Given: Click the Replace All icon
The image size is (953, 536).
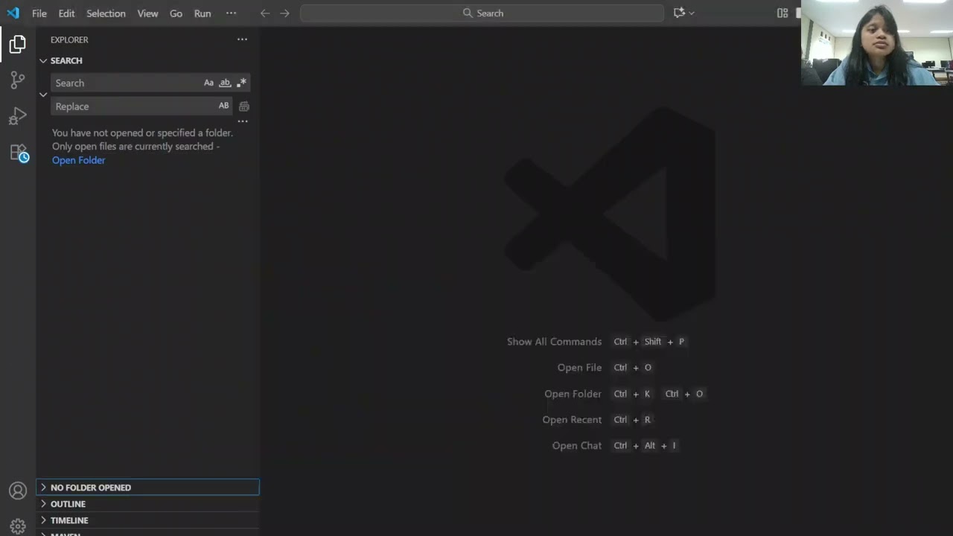Looking at the screenshot, I should point(243,106).
